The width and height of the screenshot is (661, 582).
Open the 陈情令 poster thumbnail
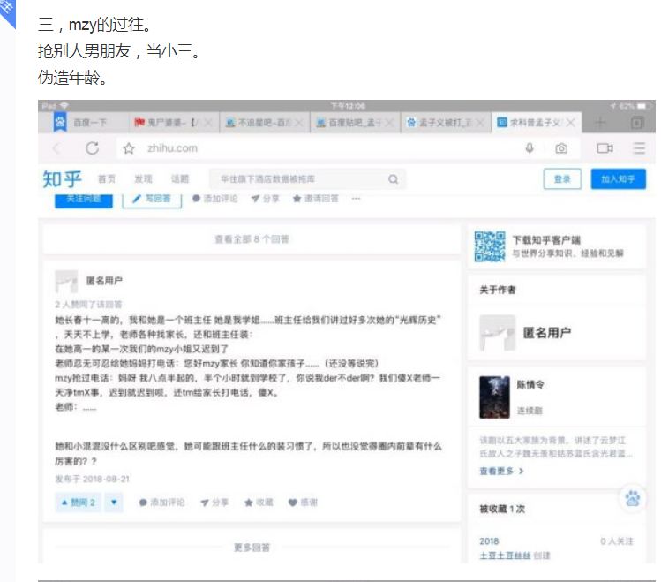494,397
